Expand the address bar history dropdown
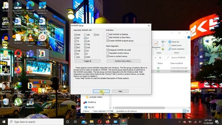The height and width of the screenshot is (125, 222). point(155,58)
